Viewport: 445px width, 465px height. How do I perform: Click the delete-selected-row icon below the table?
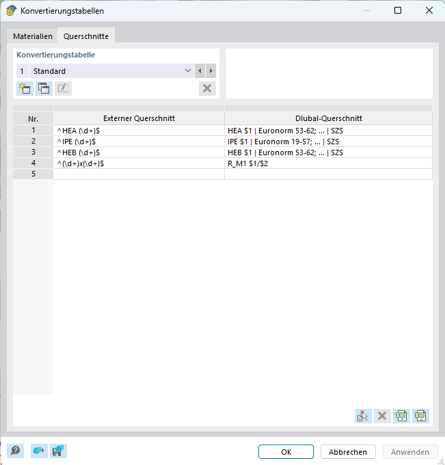363,416
